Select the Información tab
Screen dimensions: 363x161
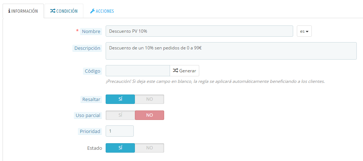[x=23, y=11]
